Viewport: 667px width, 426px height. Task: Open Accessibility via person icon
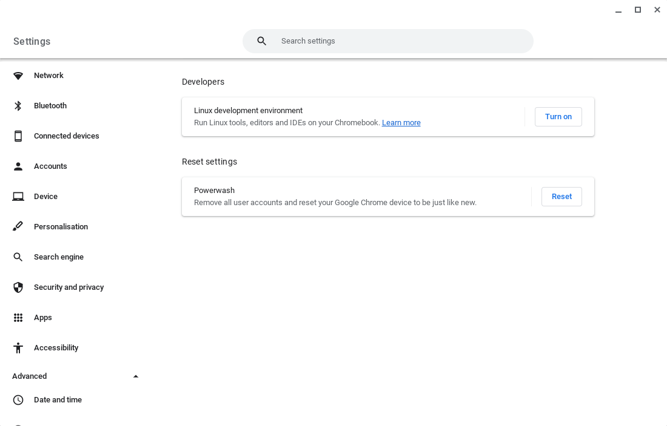pos(18,347)
